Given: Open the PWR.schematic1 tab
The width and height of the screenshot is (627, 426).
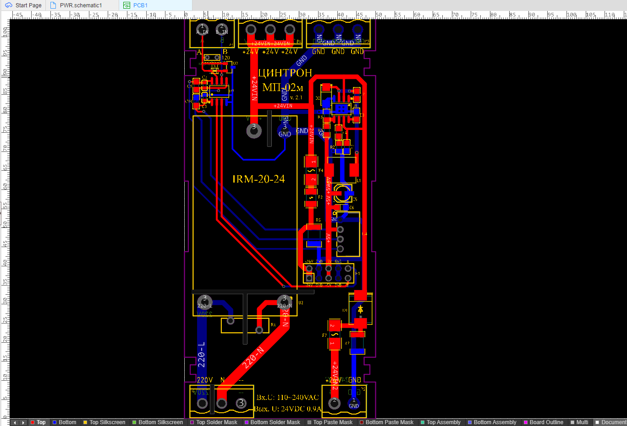Looking at the screenshot, I should [82, 5].
